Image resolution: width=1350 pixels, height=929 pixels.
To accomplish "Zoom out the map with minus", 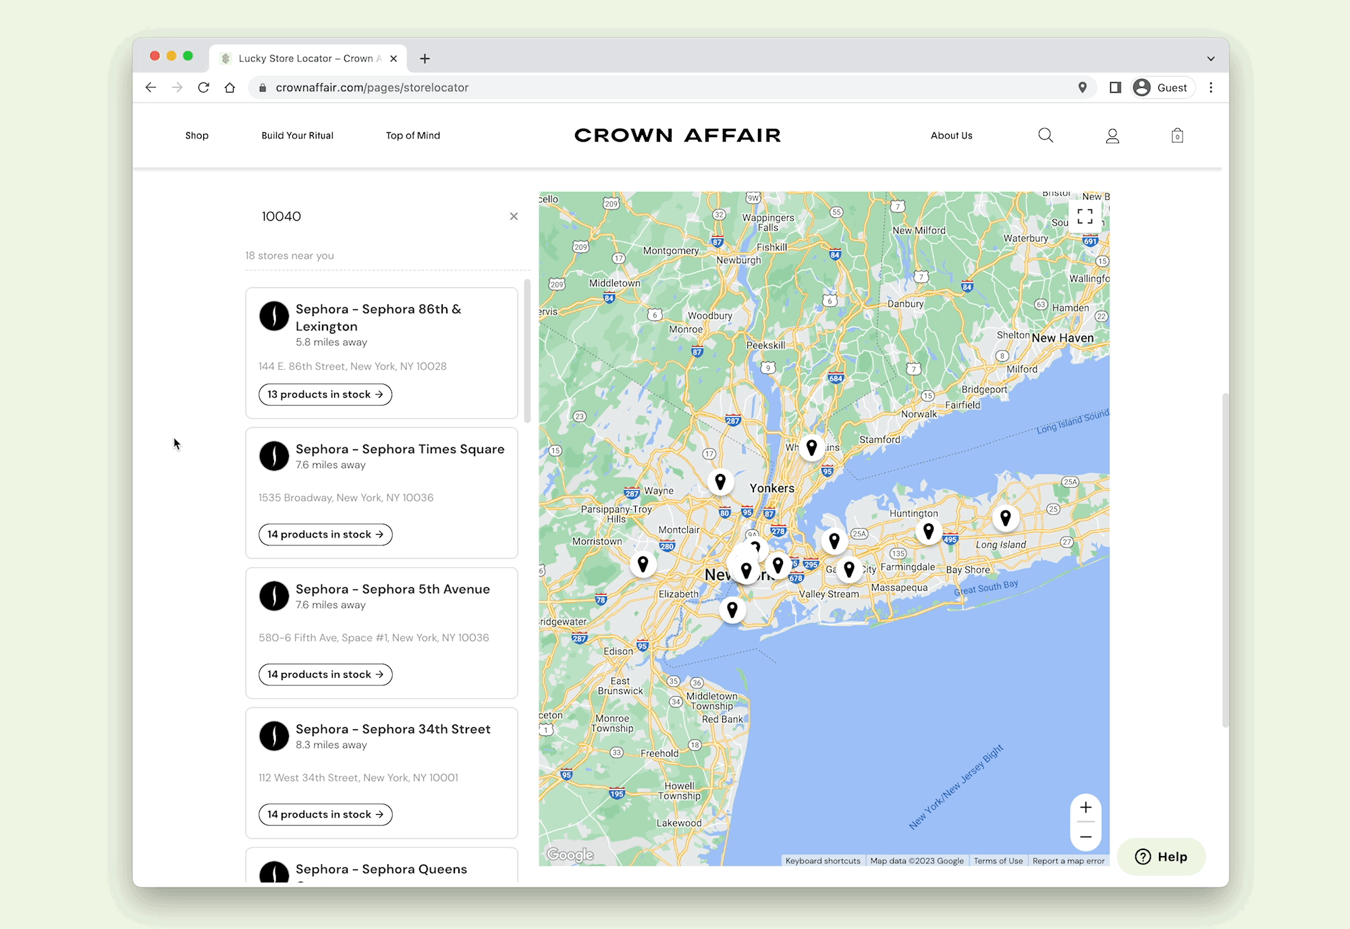I will [1085, 837].
